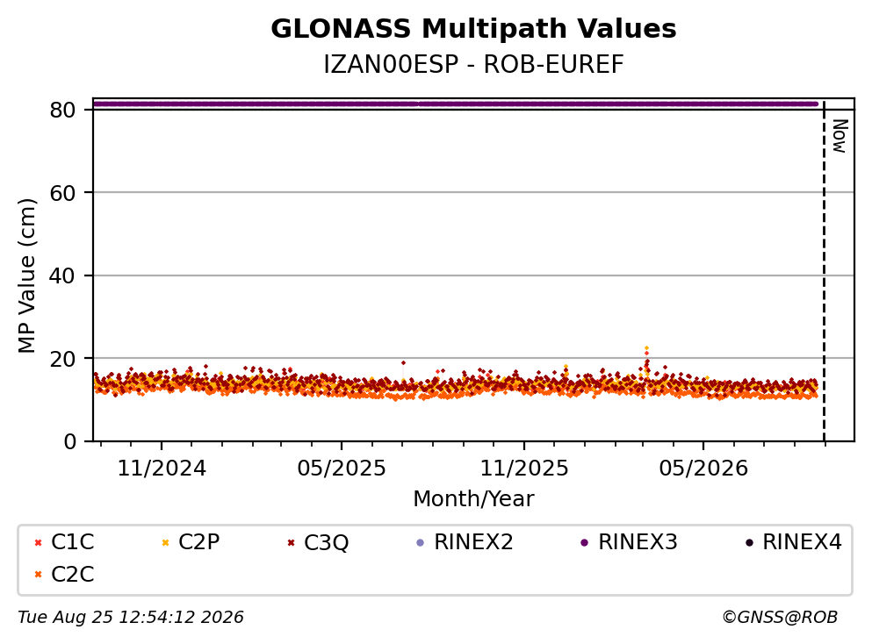This screenshot has width=872, height=644.
Task: Click the Now dashed vertical line
Action: pos(825,270)
